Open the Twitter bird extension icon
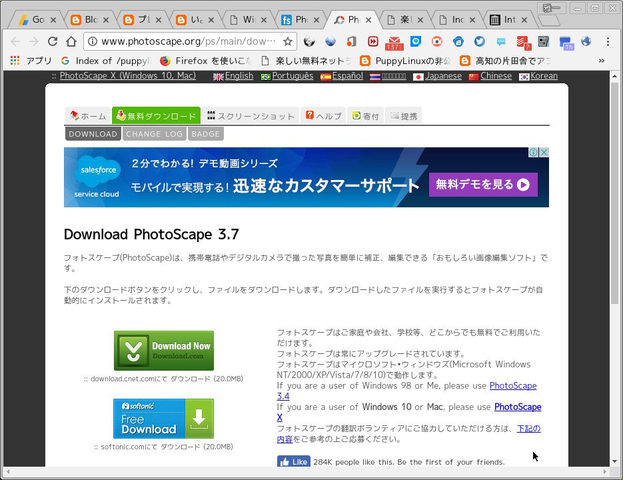Image resolution: width=623 pixels, height=480 pixels. pyautogui.click(x=480, y=41)
